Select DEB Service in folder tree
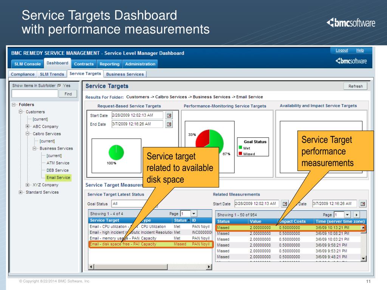387x290 pixels. tap(57, 170)
